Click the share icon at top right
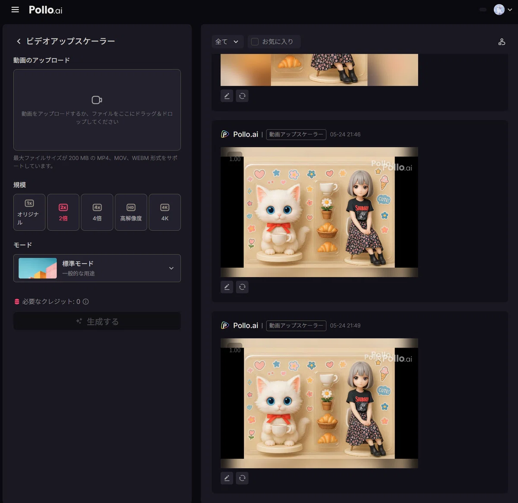The height and width of the screenshot is (503, 518). point(502,42)
